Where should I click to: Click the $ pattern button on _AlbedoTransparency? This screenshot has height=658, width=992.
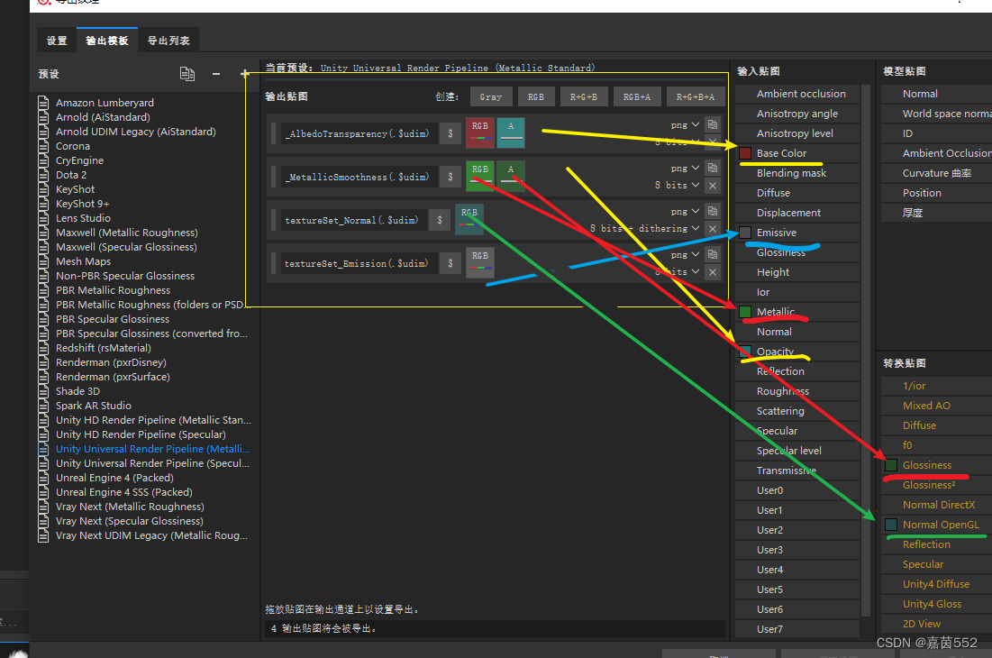(450, 133)
